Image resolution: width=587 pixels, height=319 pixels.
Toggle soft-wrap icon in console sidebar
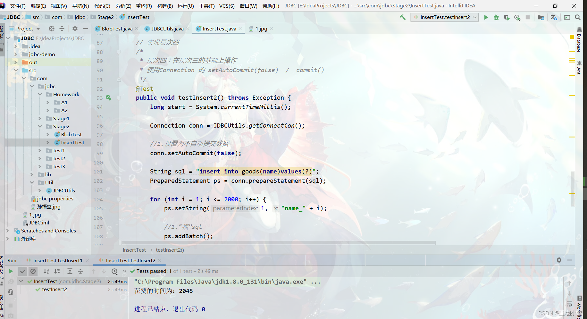coord(569,304)
